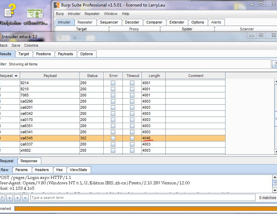Click the results table scroll down arrow
This screenshot has width=277, height=214.
click(276, 152)
